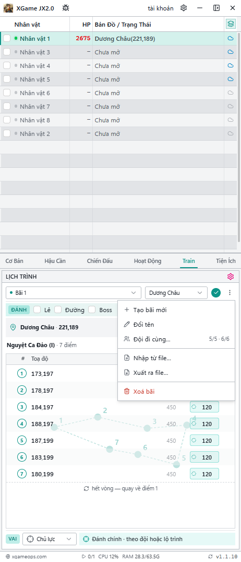Image resolution: width=241 pixels, height=562 pixels.
Task: Click cloud icon for Nhân vật 5
Action: 231,79
